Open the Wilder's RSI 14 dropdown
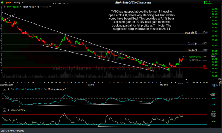The width and height of the screenshot is (222, 133). coord(27,110)
